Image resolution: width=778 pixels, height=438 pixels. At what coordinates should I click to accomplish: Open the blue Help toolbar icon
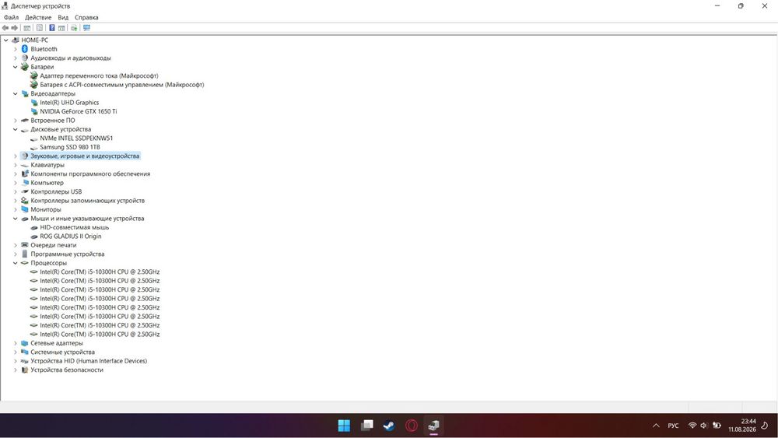pyautogui.click(x=51, y=28)
